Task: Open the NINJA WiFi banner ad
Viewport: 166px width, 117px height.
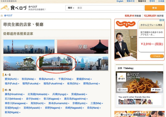Action: tap(140, 114)
